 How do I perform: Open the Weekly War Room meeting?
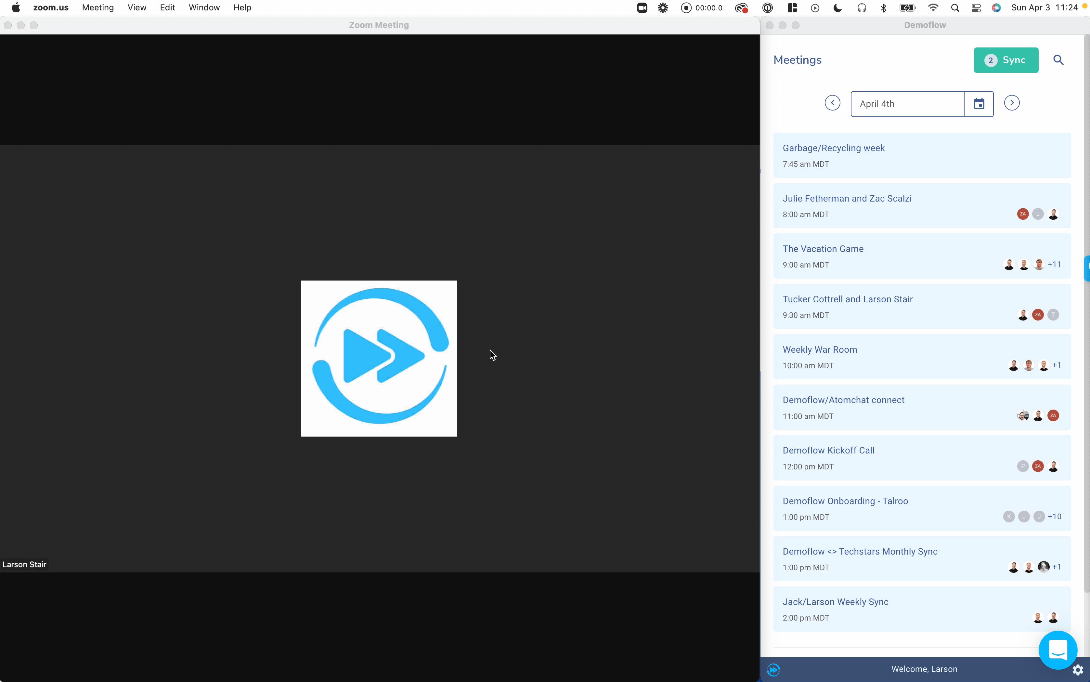[922, 357]
